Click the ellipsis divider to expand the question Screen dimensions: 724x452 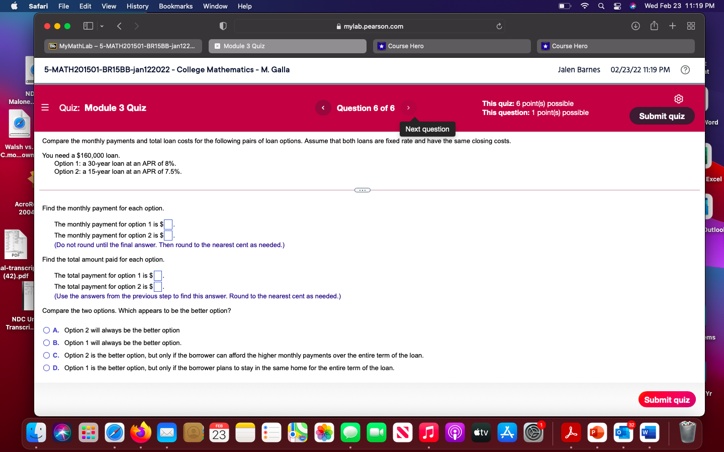pos(363,190)
